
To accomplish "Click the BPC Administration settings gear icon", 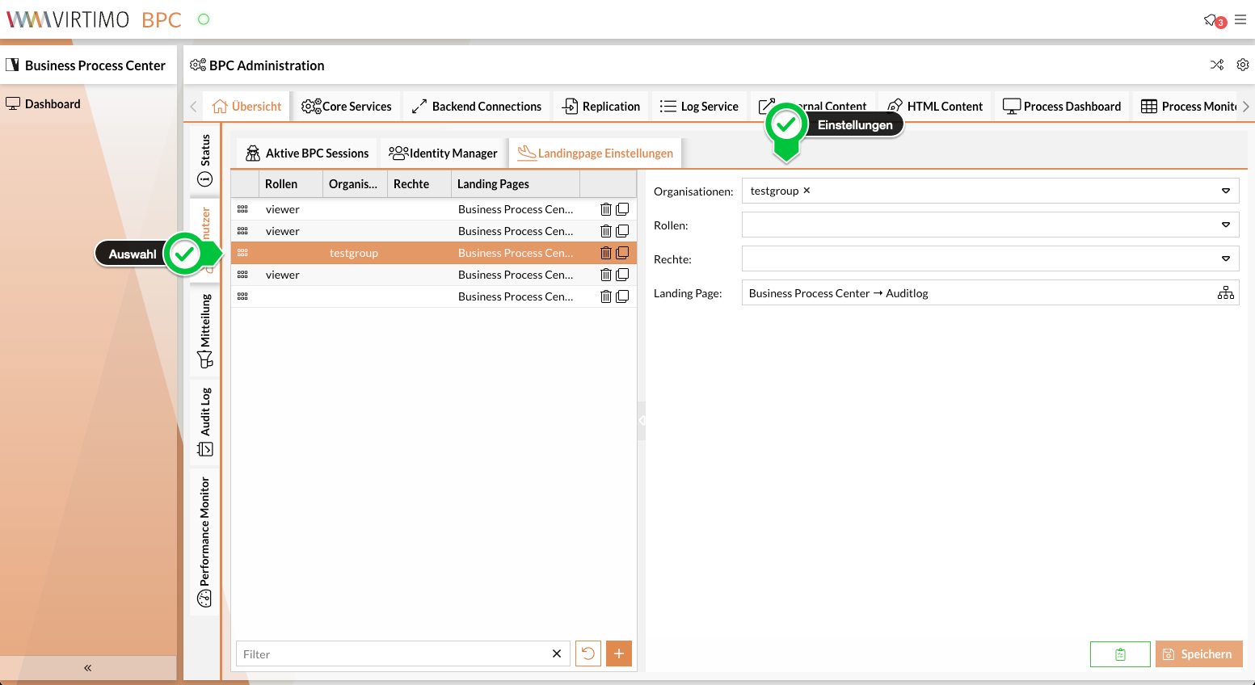I will [1243, 65].
